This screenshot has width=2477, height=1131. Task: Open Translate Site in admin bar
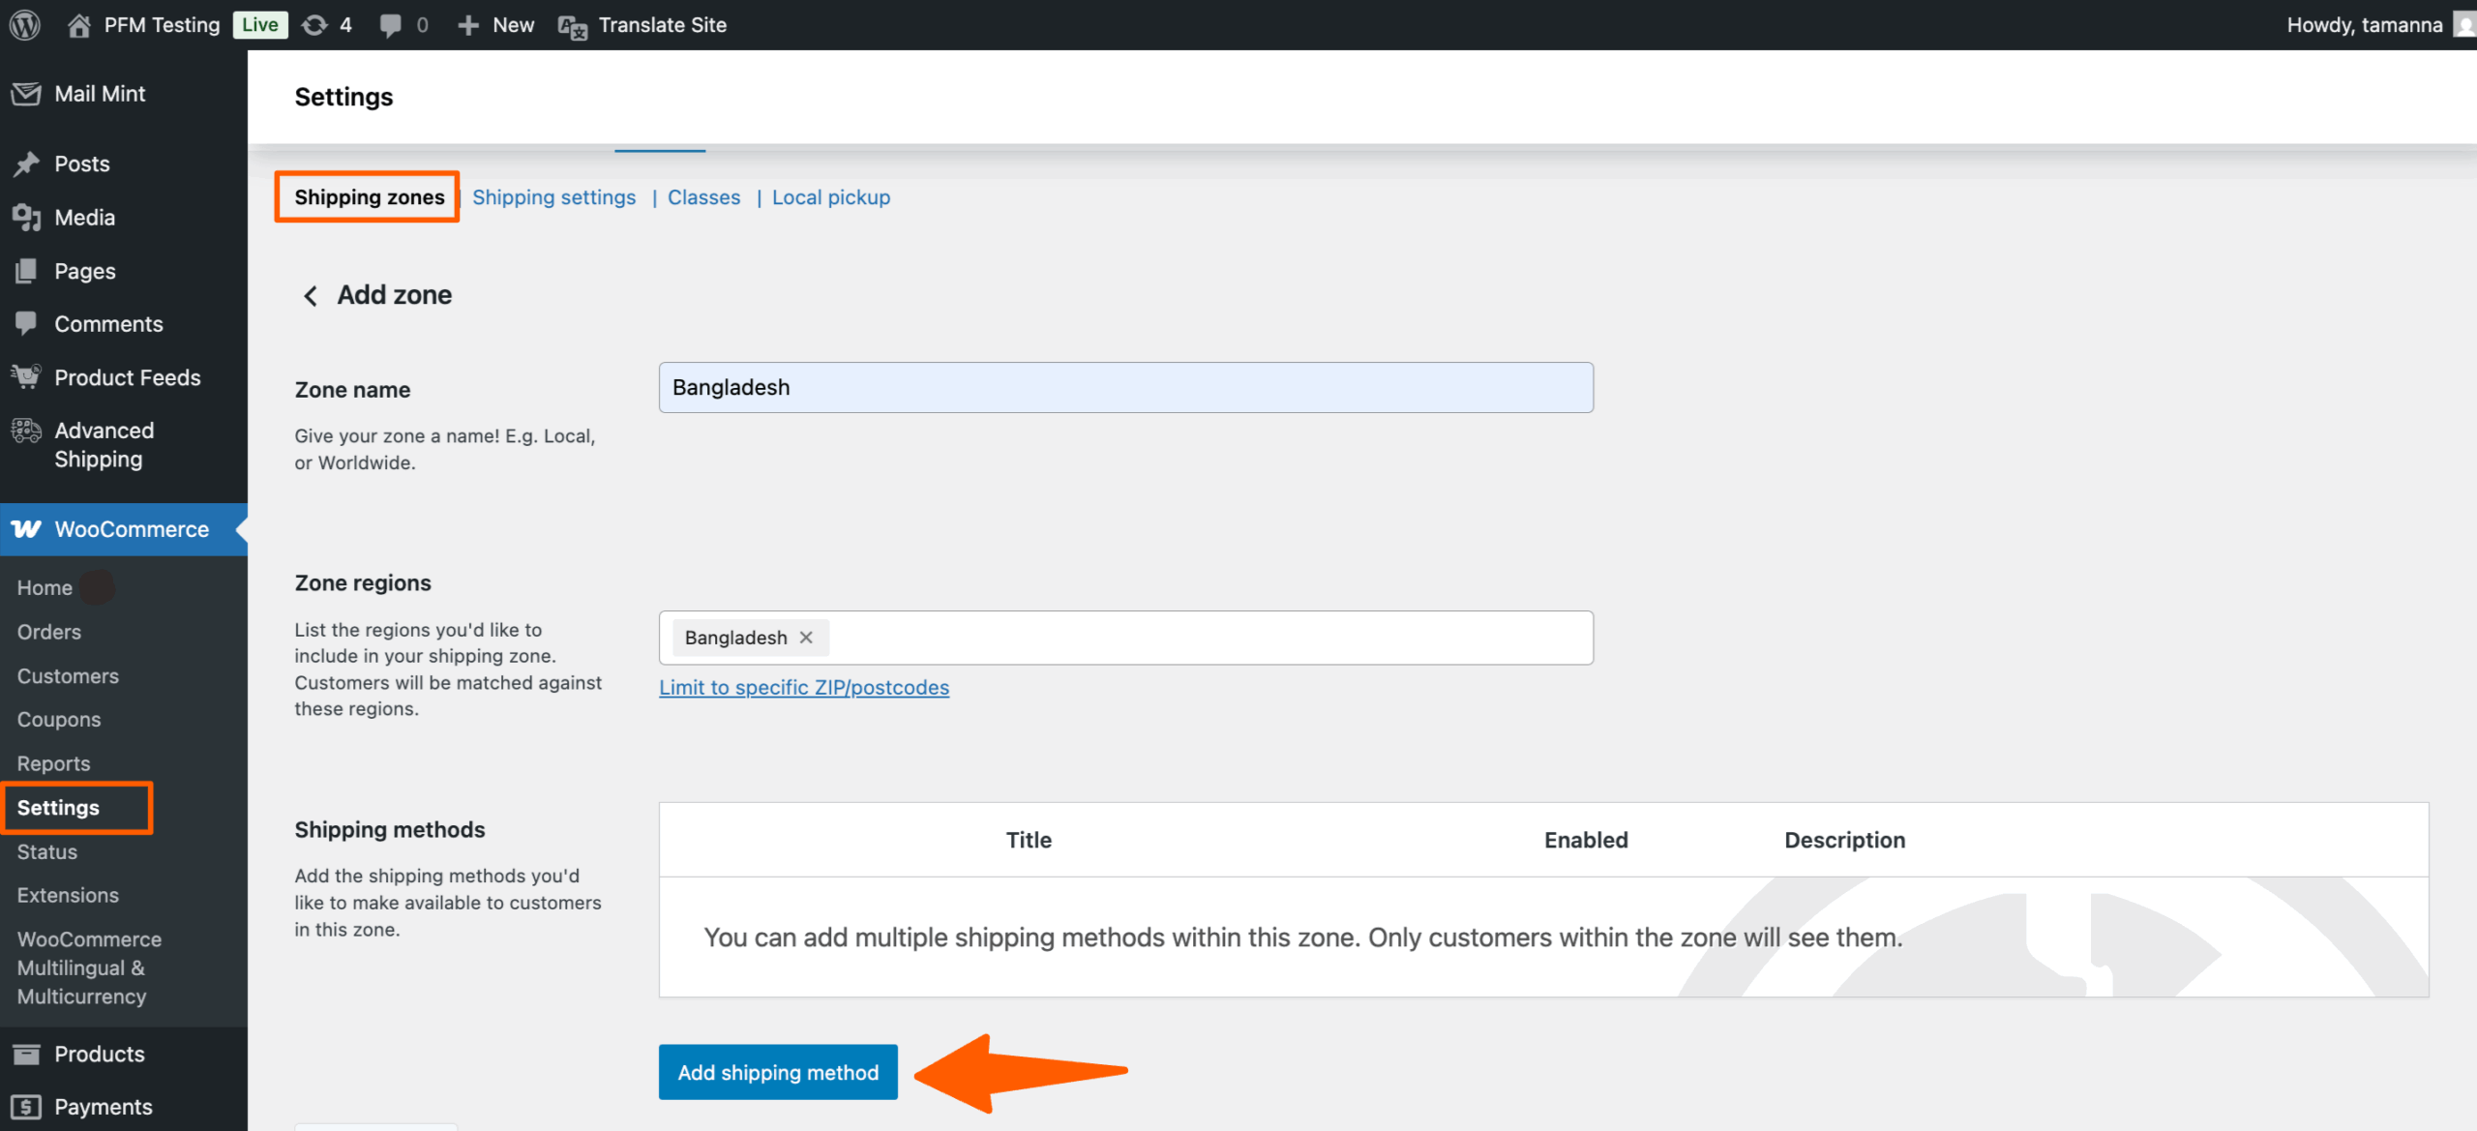pos(662,25)
